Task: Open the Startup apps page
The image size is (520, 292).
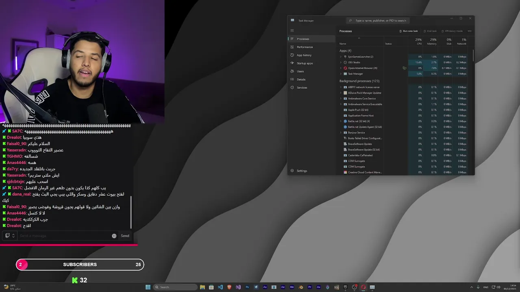Action: pyautogui.click(x=312, y=63)
